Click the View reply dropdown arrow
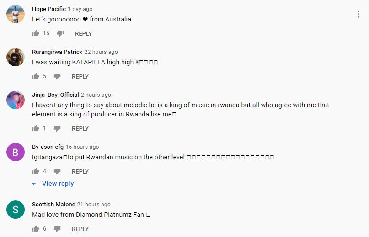Viewport: 369px width, 237px height. (x=34, y=184)
